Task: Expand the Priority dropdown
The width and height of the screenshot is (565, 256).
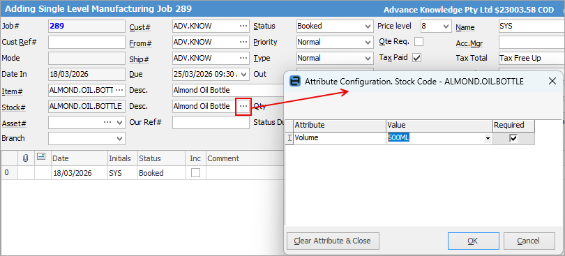Action: pos(368,42)
